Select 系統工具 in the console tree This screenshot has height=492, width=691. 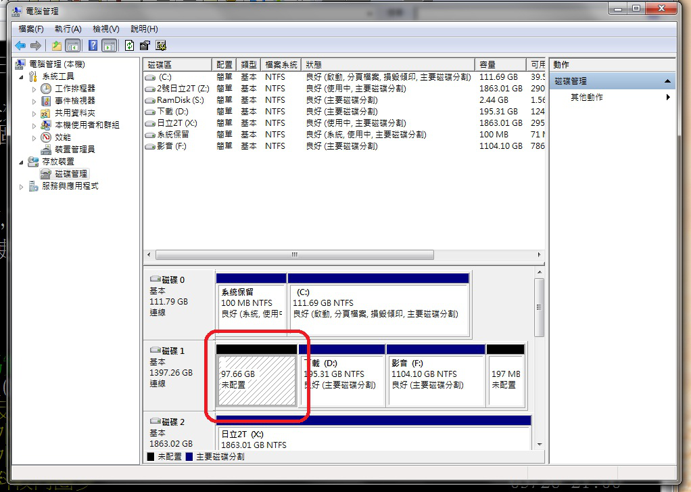(58, 76)
